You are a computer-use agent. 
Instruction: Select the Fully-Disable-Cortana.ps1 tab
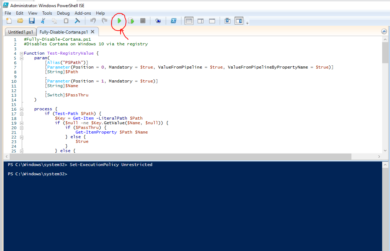[64, 32]
